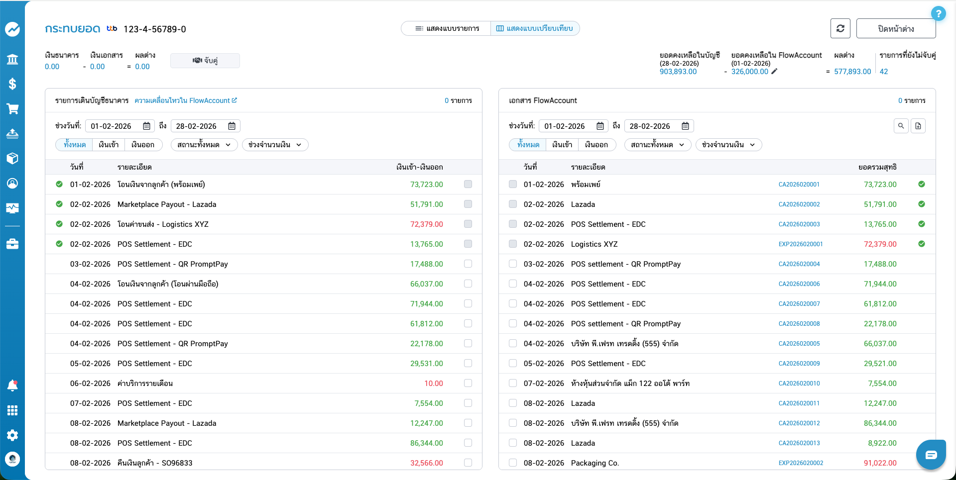956x480 pixels.
Task: Open the help question mark icon
Action: (x=938, y=13)
